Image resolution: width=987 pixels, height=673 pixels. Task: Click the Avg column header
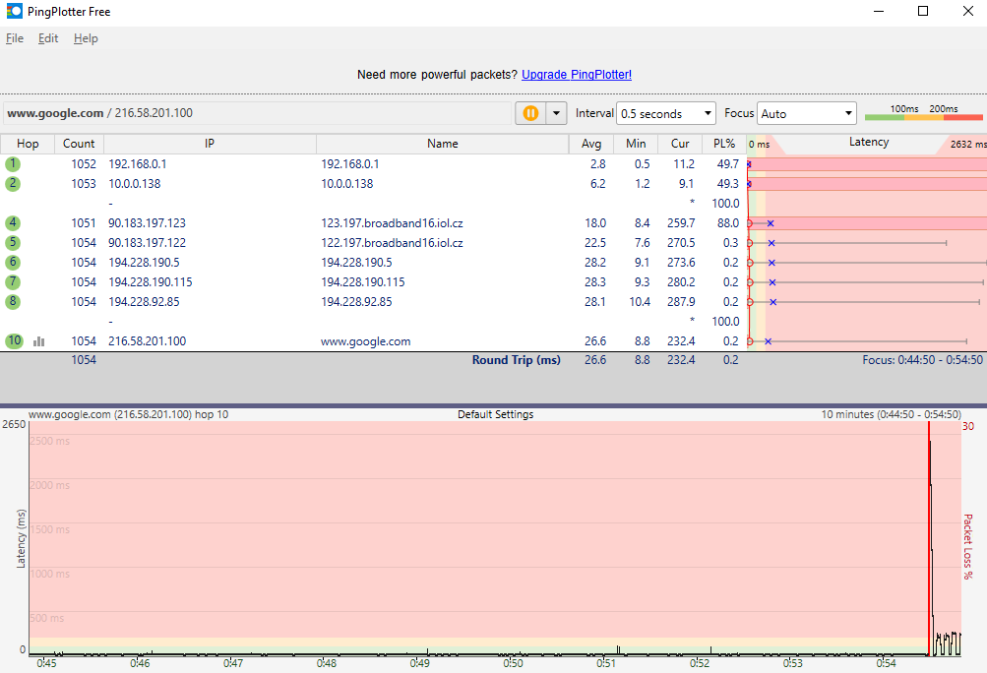pyautogui.click(x=590, y=144)
